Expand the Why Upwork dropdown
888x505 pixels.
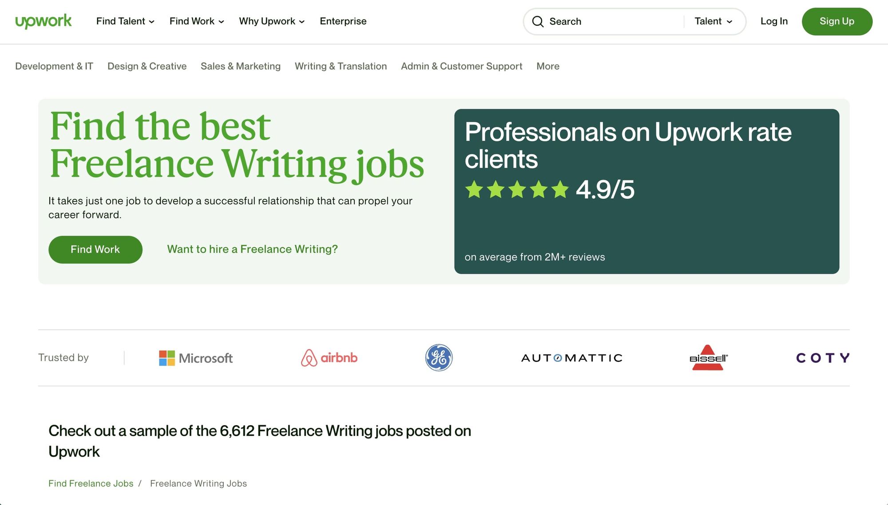coord(271,21)
